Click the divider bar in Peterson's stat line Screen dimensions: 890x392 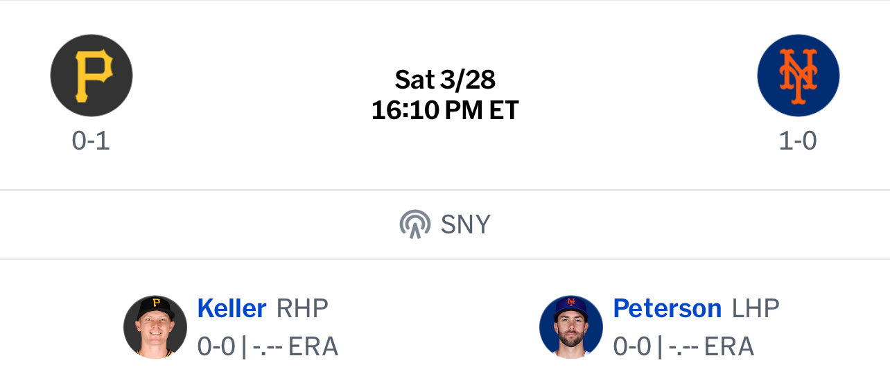click(x=660, y=346)
